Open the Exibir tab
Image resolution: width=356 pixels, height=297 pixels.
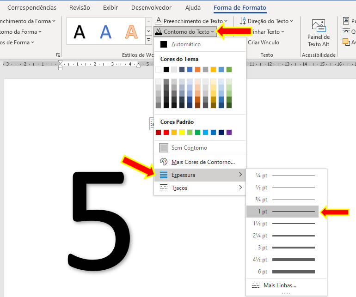click(x=110, y=8)
